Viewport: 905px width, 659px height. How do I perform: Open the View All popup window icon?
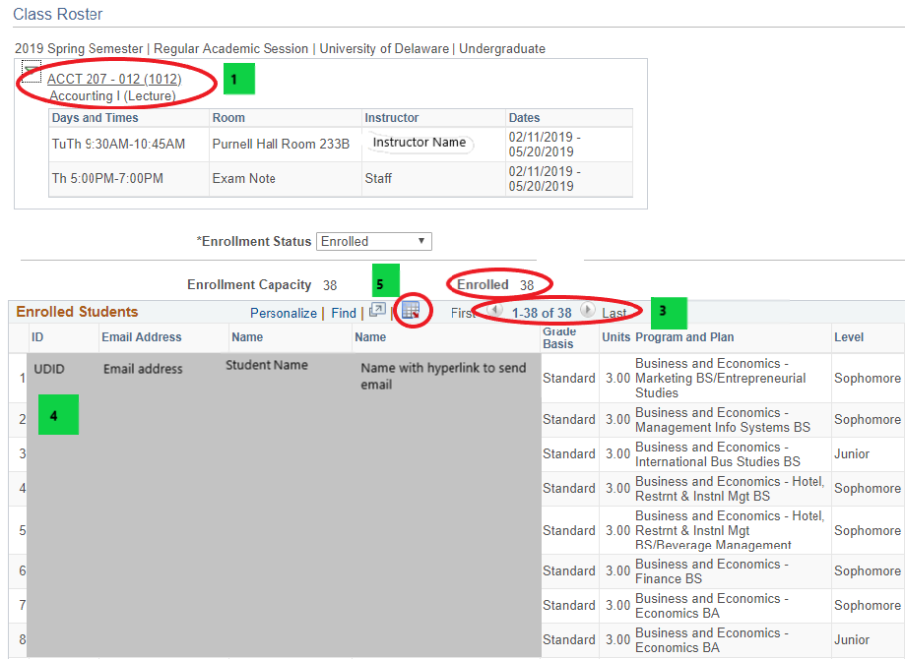(x=377, y=310)
